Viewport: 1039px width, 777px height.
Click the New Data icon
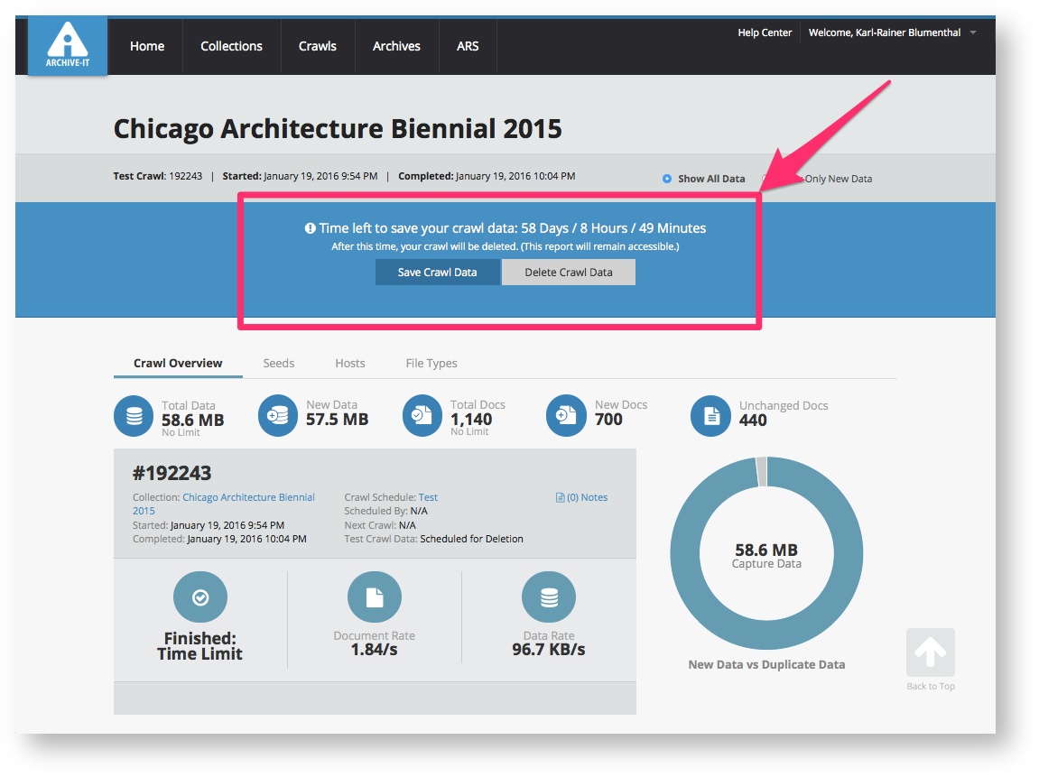coord(278,416)
